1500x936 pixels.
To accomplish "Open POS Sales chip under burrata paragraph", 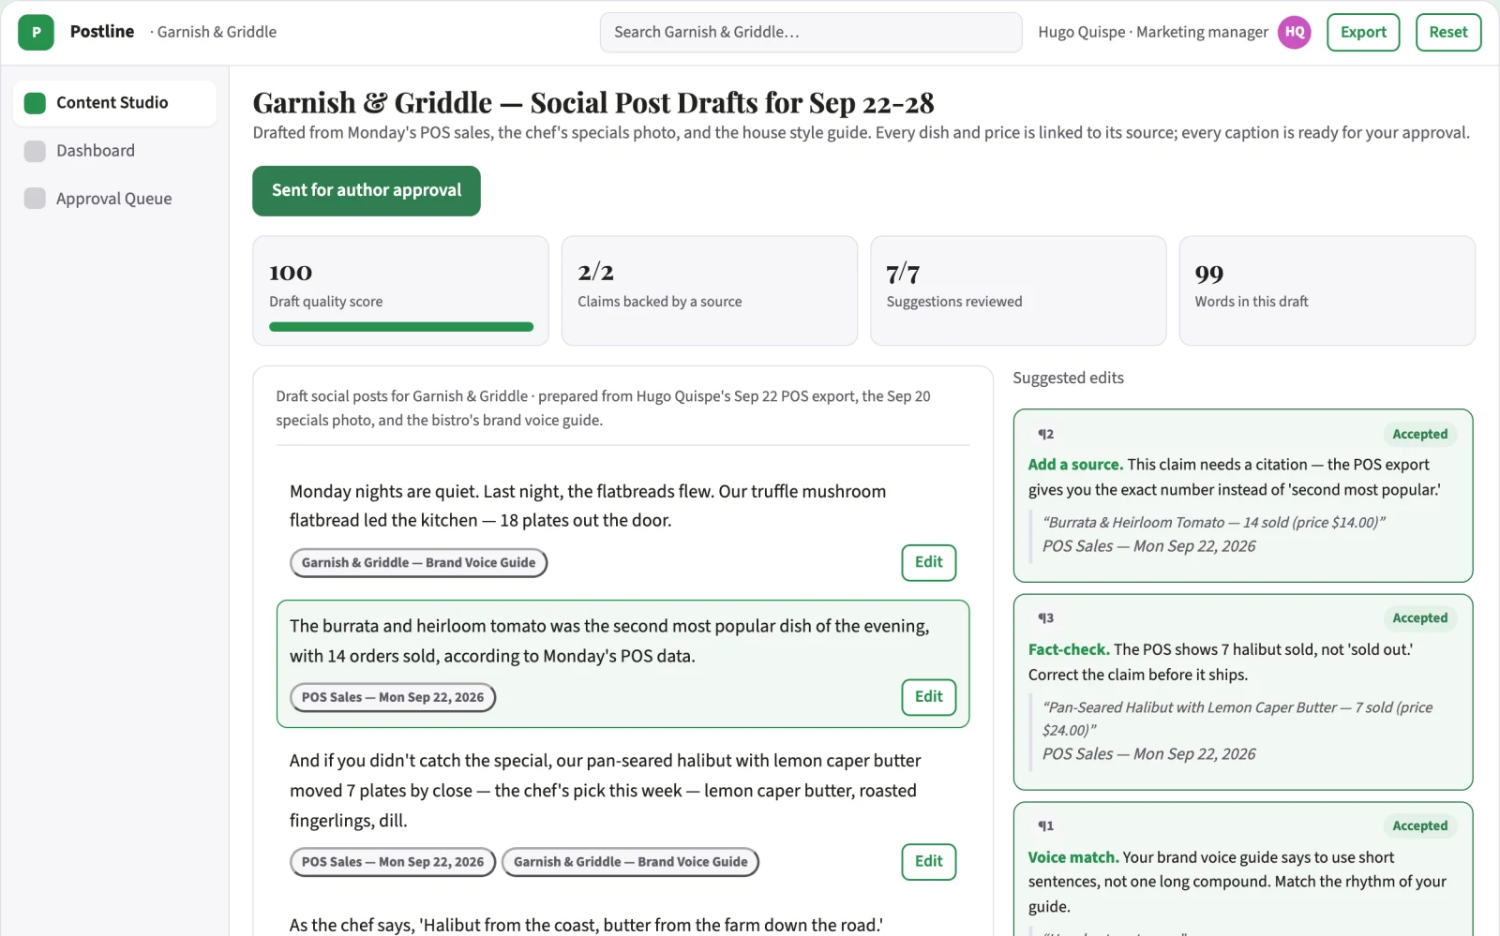I will [x=393, y=698].
